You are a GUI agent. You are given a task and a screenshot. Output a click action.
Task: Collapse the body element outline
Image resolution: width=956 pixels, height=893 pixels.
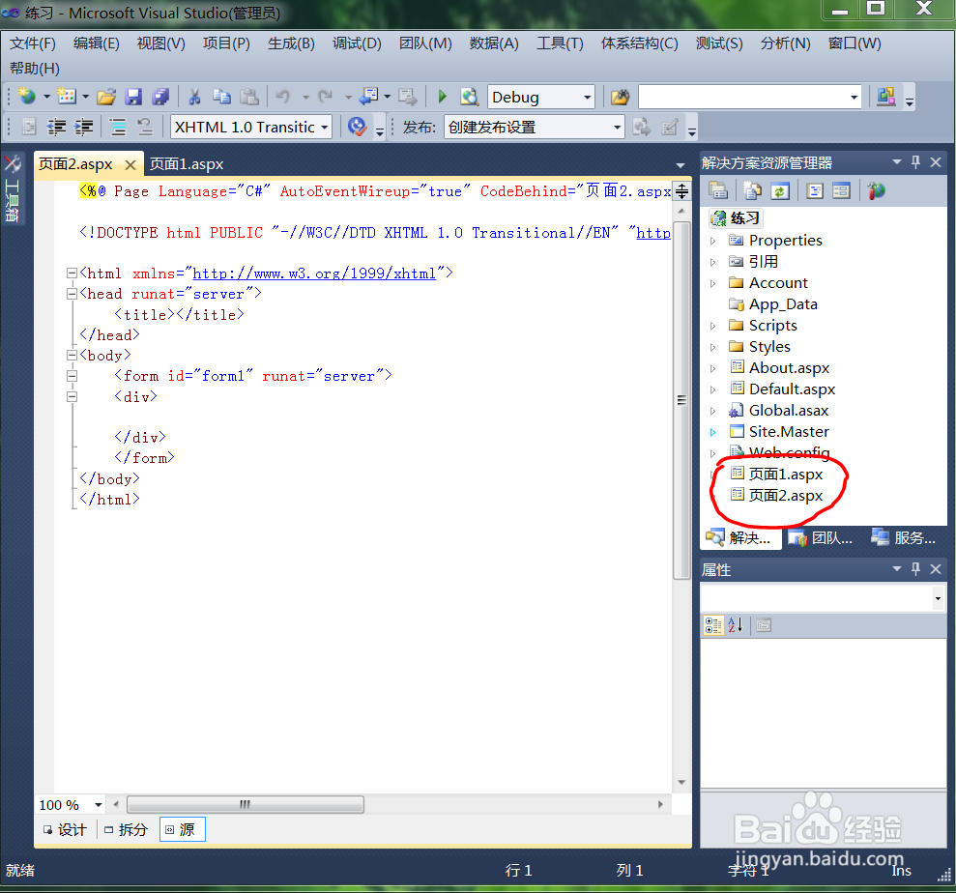[72, 356]
